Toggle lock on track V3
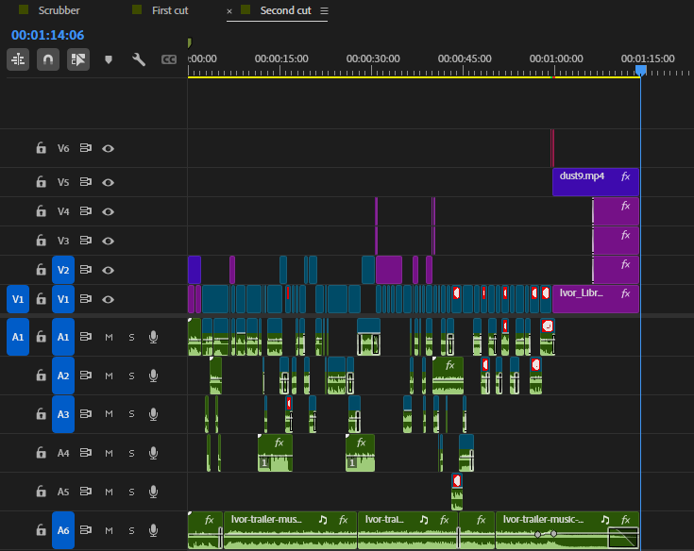The height and width of the screenshot is (551, 694). [41, 241]
